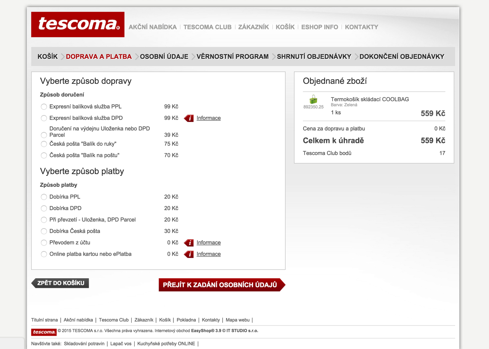Select Při převzetí - Uloženka, DPD Parcel payment
This screenshot has height=349, width=489.
(x=44, y=220)
